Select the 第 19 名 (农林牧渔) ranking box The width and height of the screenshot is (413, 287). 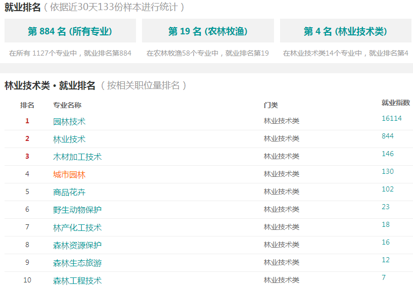208,31
